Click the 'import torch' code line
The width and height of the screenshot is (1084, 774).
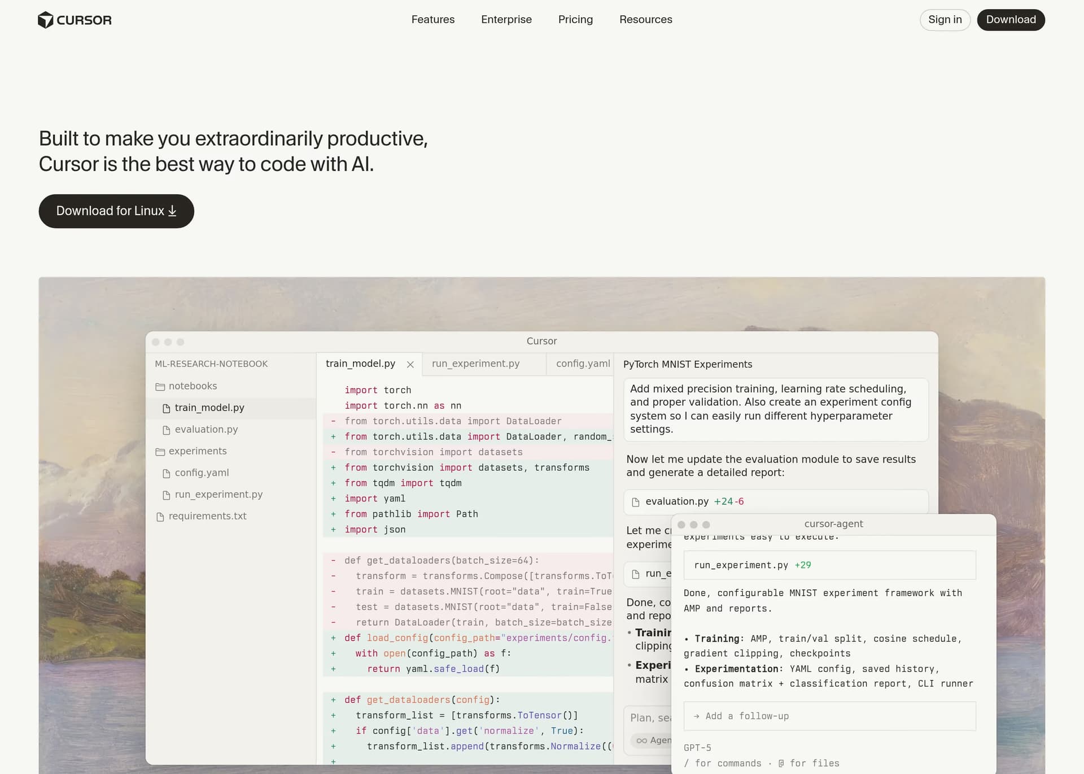[378, 390]
